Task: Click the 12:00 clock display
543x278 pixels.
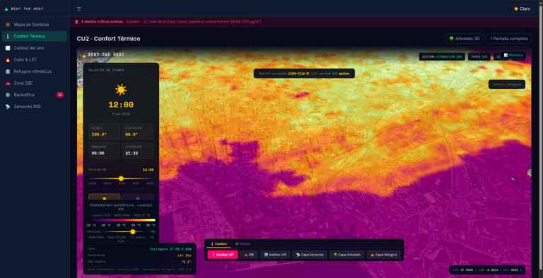Action: coord(121,104)
